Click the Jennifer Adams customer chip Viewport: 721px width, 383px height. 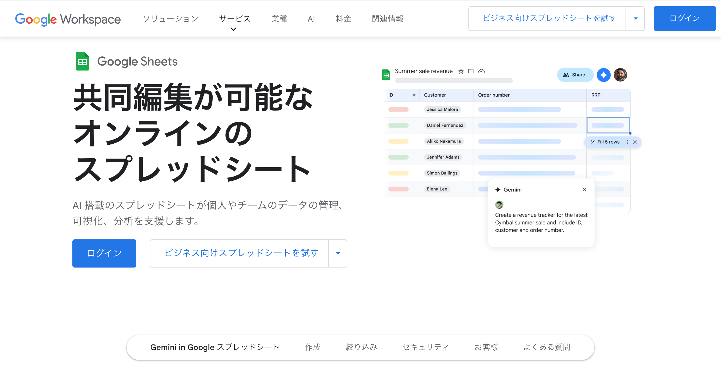click(443, 157)
